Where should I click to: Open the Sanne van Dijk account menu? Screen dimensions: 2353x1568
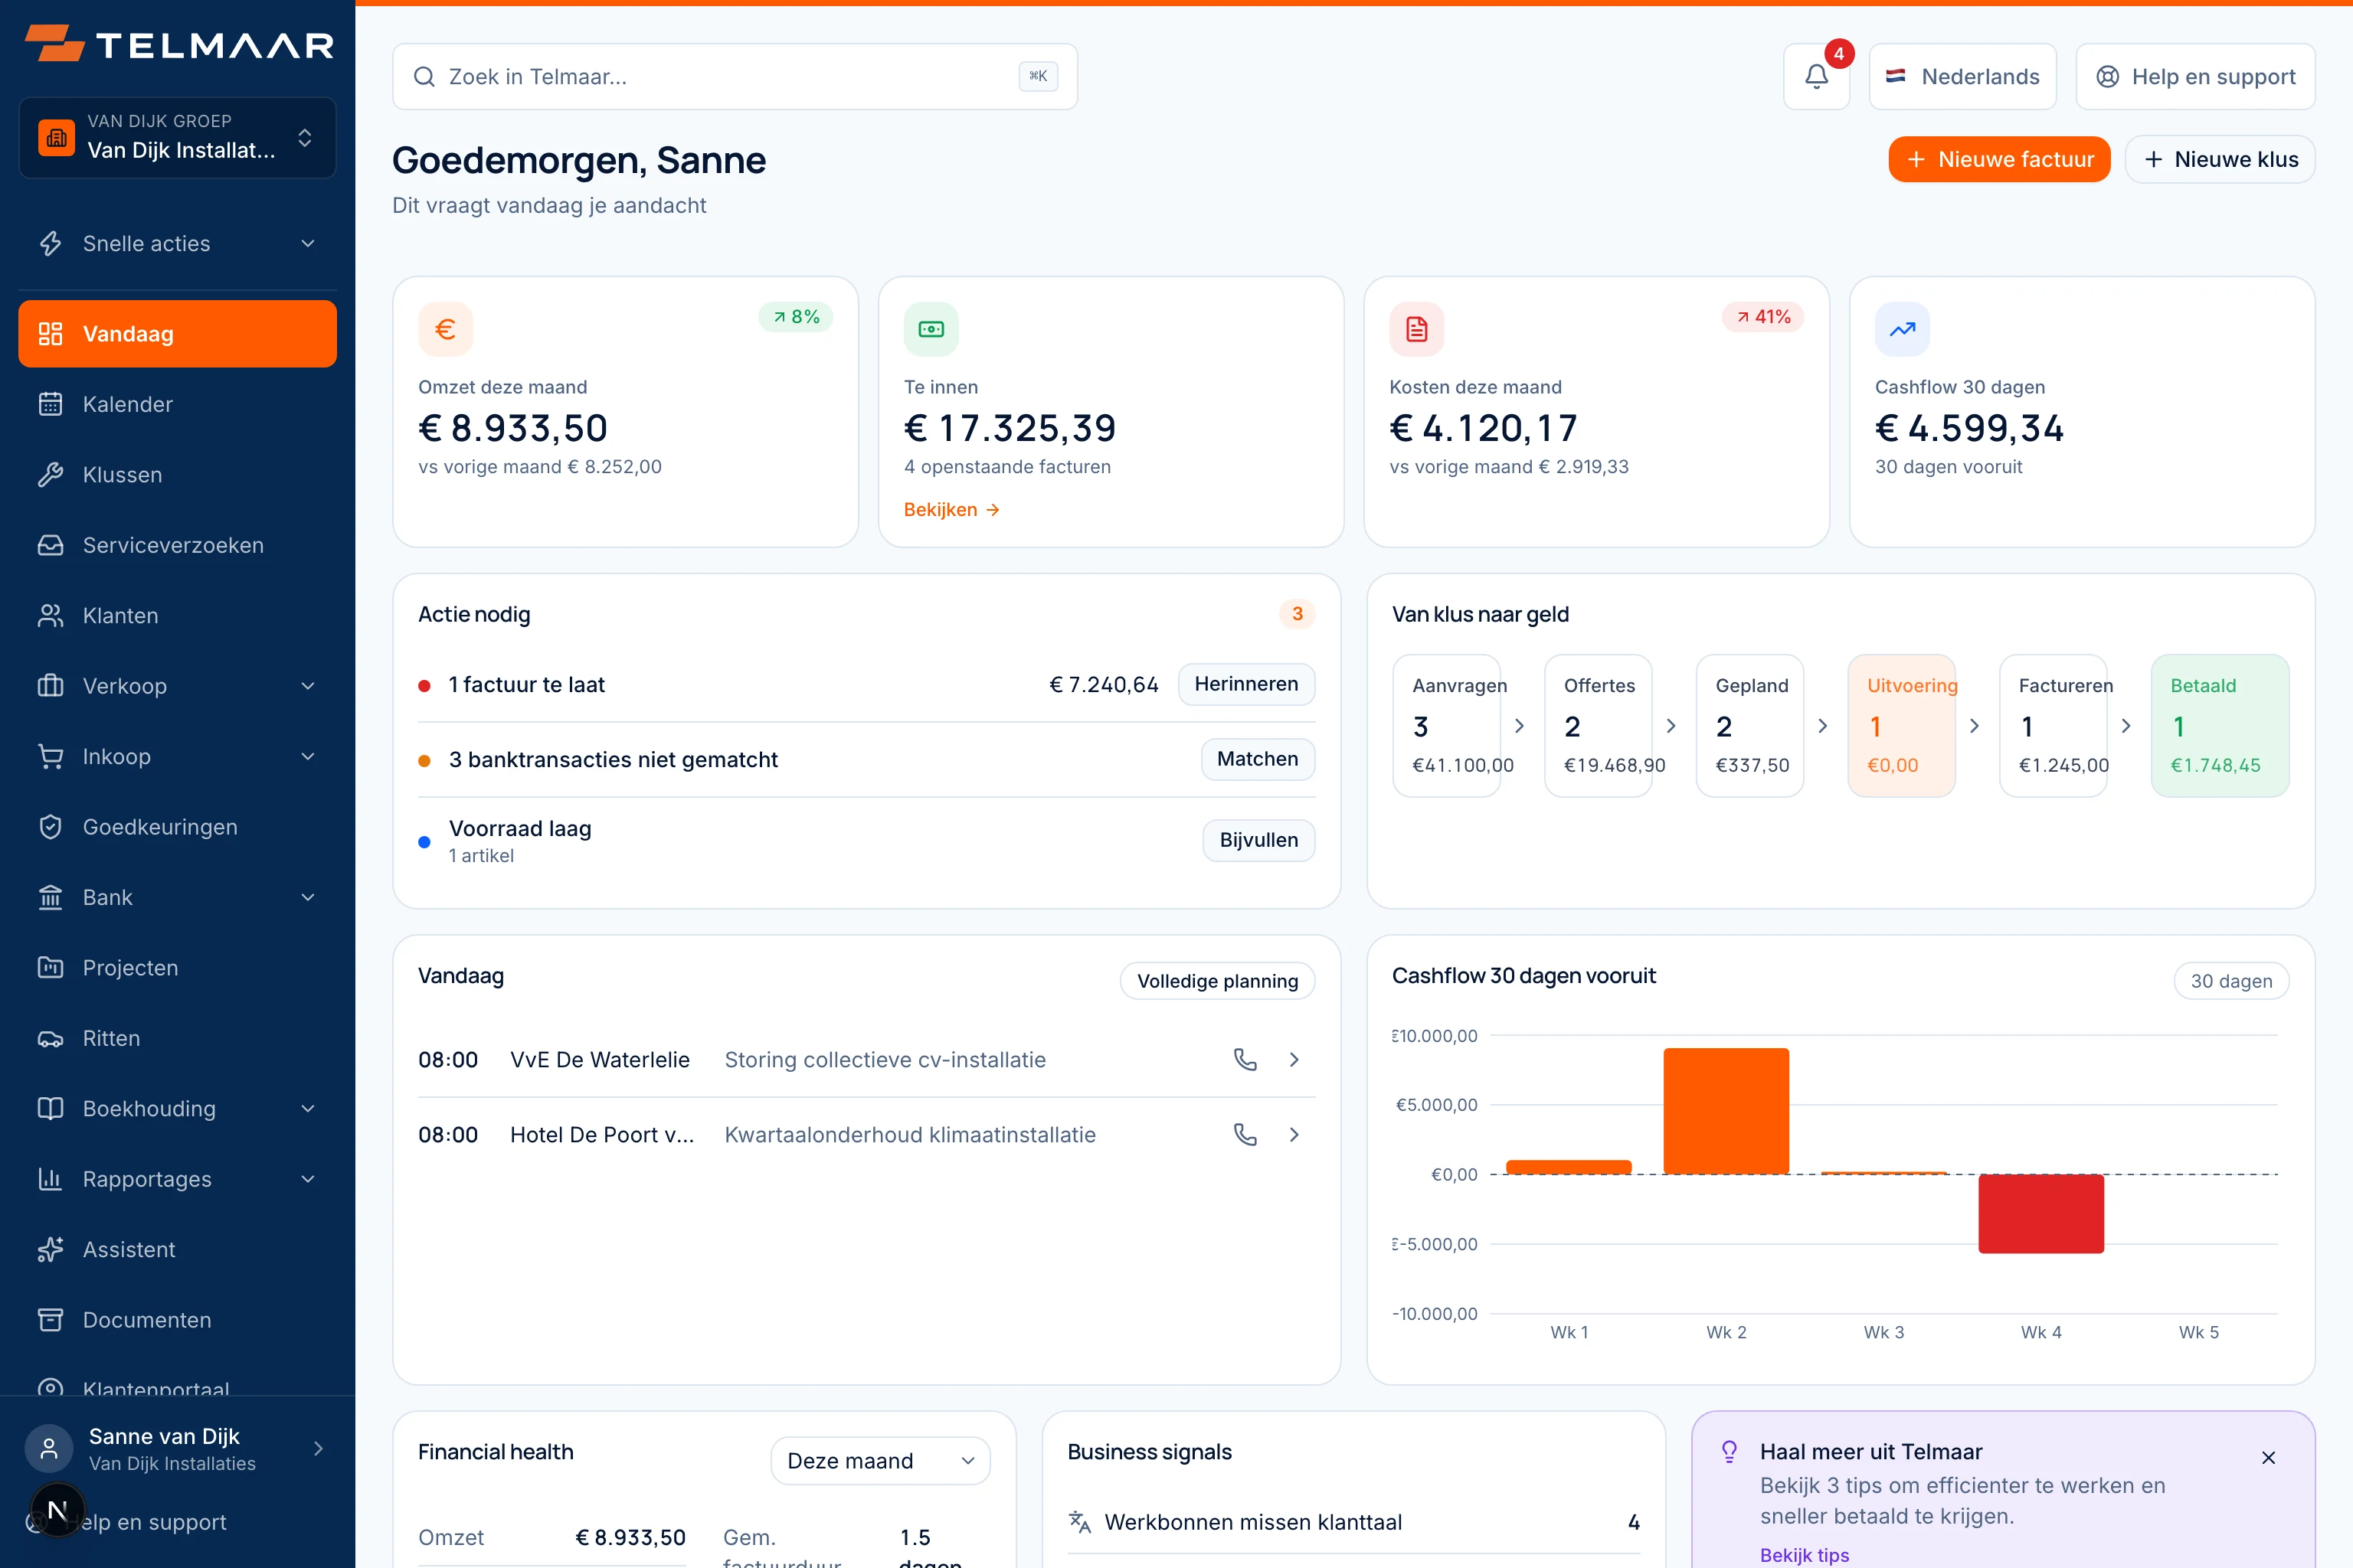pos(178,1449)
